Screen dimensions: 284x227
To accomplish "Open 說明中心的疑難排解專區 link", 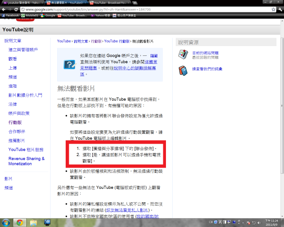I will click(x=118, y=71).
